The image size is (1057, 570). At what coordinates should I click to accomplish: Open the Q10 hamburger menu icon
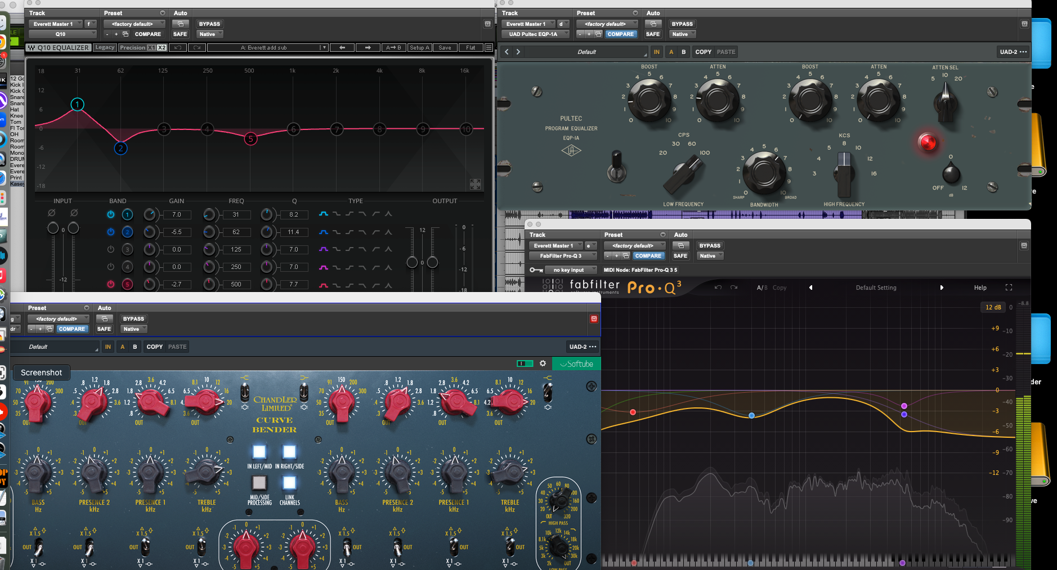click(x=489, y=48)
